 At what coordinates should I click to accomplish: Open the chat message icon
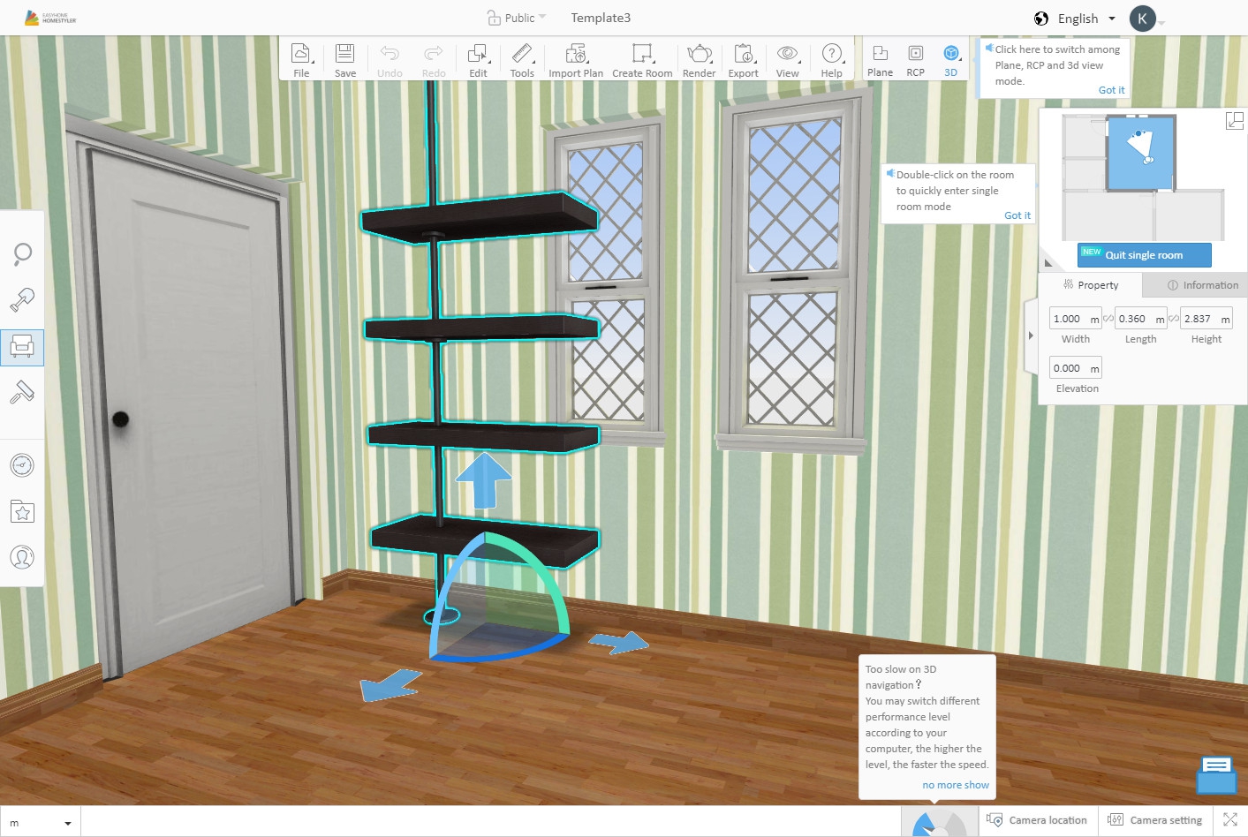pyautogui.click(x=1216, y=774)
